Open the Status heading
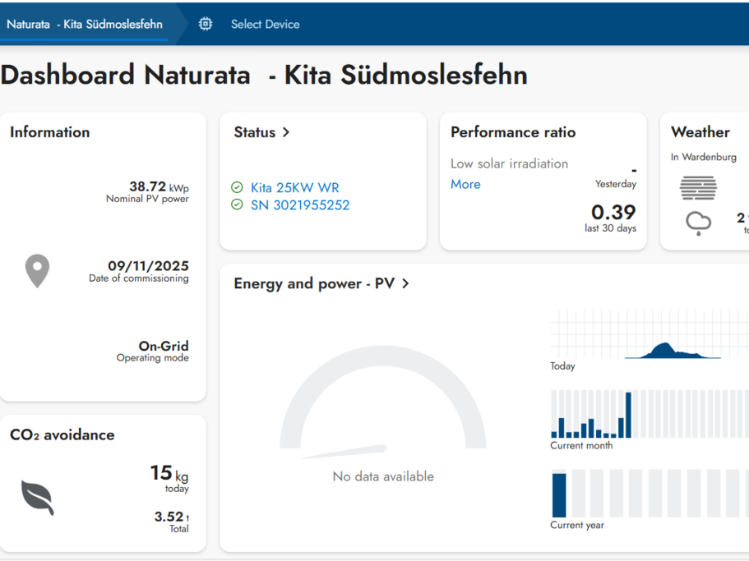The height and width of the screenshot is (561, 749). (255, 132)
